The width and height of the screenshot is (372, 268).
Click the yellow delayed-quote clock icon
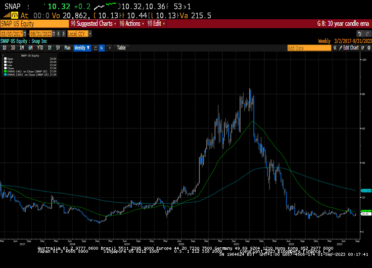(15, 16)
